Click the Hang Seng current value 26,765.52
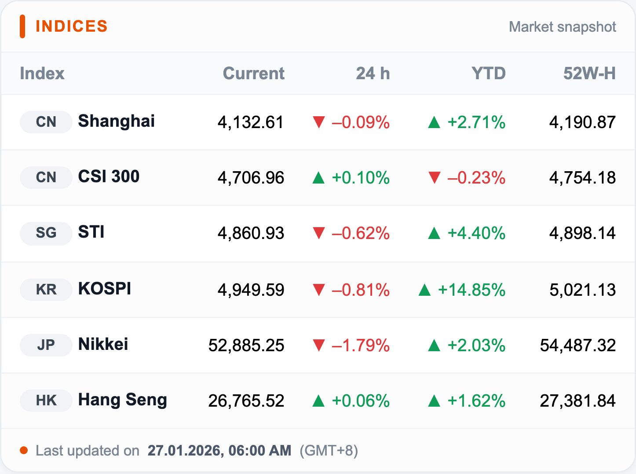The width and height of the screenshot is (636, 474). [246, 401]
